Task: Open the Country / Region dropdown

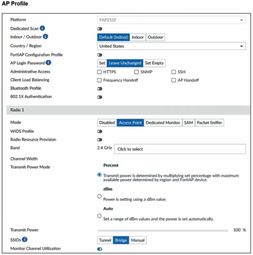Action: coord(171,46)
